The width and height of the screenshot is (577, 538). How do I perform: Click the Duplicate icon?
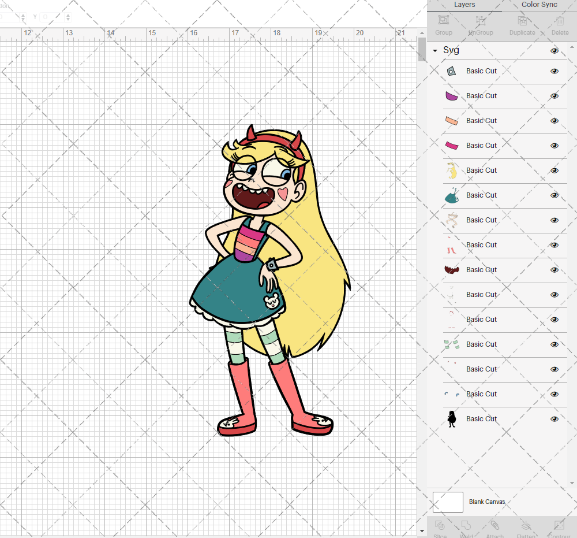pos(522,20)
